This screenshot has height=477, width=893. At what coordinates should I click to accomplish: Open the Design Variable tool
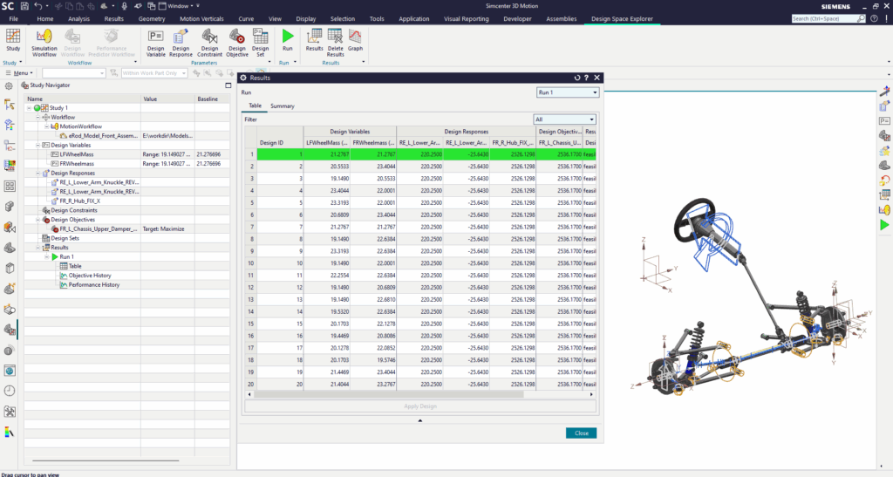click(155, 40)
